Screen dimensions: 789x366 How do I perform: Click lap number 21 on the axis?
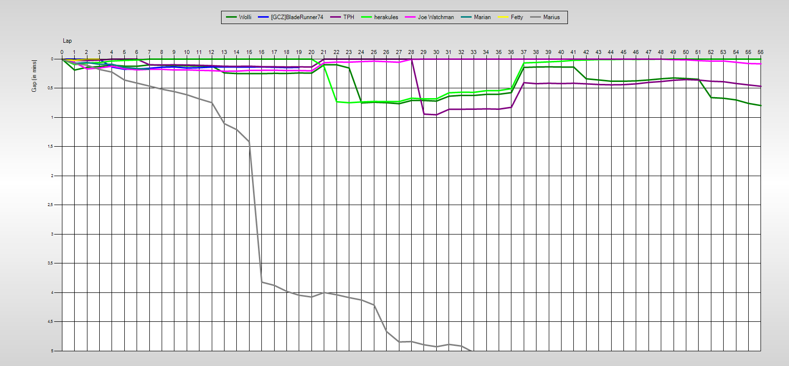[x=324, y=52]
